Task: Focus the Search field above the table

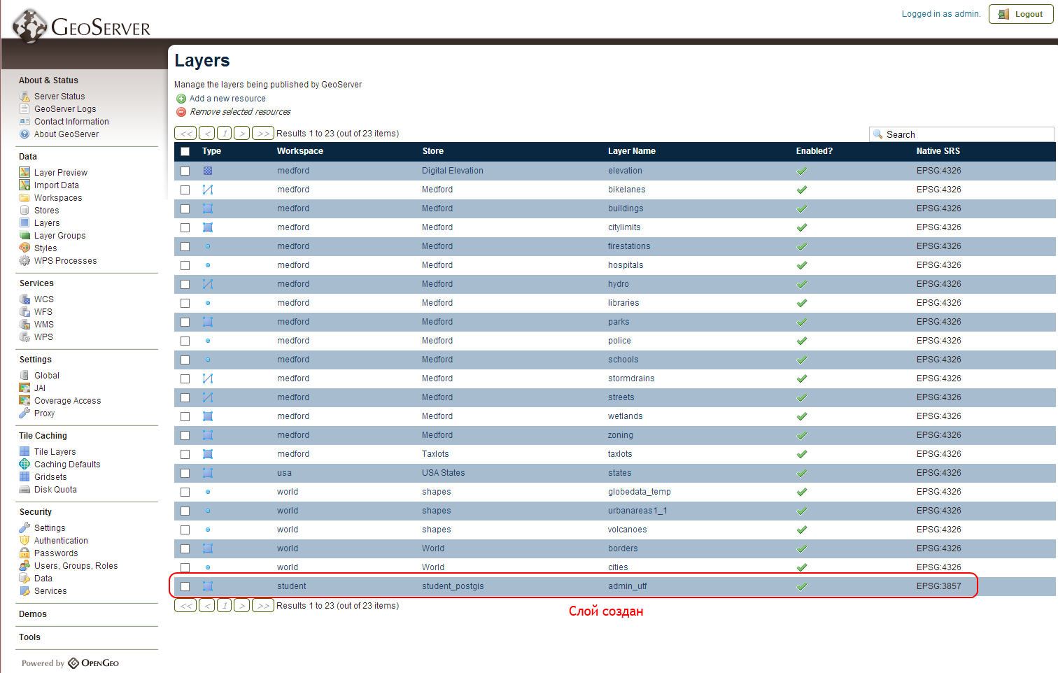Action: click(966, 134)
